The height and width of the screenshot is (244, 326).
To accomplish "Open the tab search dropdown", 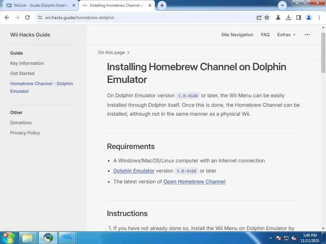I will 282,5.
